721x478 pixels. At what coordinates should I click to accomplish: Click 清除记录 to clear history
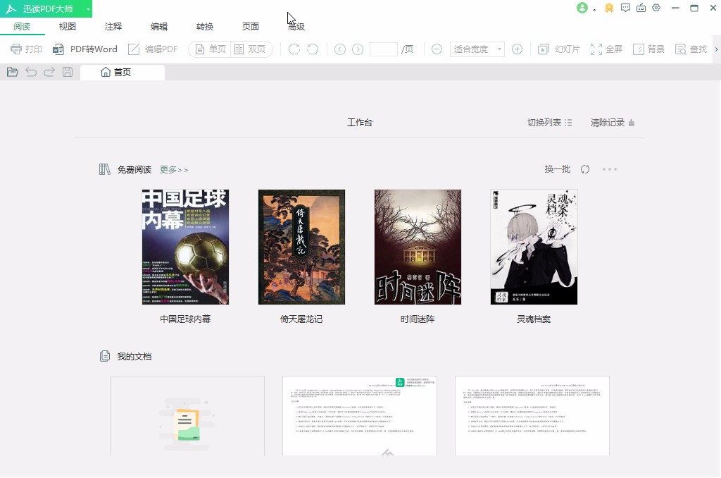click(x=608, y=122)
